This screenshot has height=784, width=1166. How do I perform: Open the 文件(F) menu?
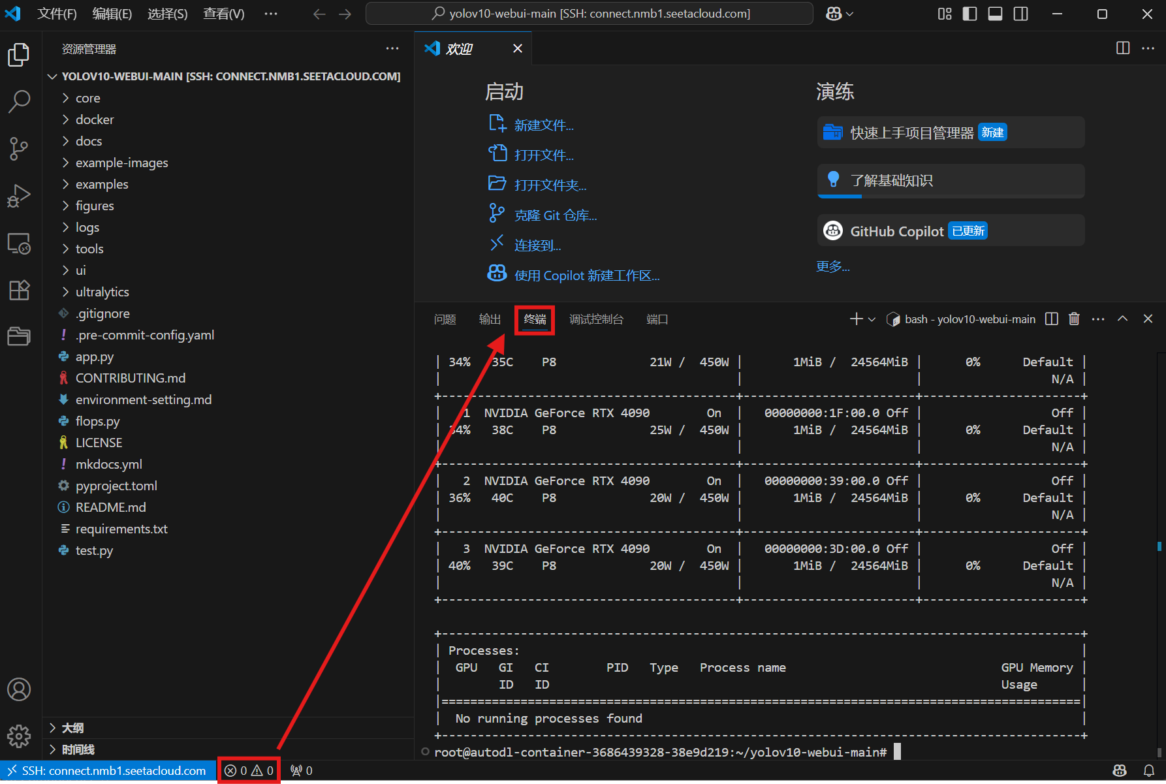(57, 14)
